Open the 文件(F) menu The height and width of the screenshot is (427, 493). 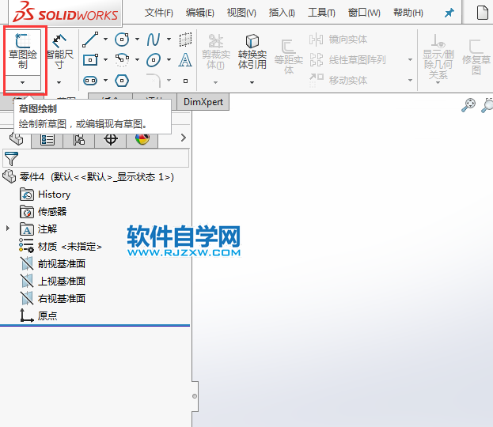pyautogui.click(x=159, y=13)
